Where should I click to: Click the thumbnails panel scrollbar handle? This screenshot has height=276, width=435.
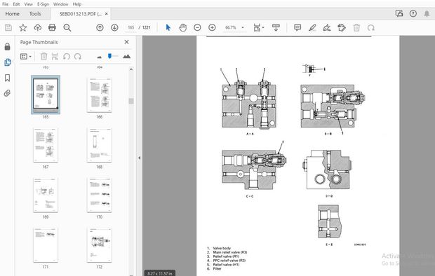click(x=131, y=101)
